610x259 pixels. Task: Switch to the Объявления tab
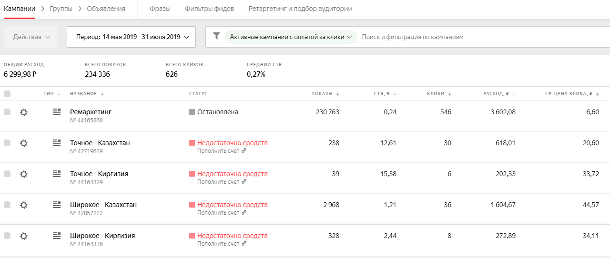[x=106, y=9]
